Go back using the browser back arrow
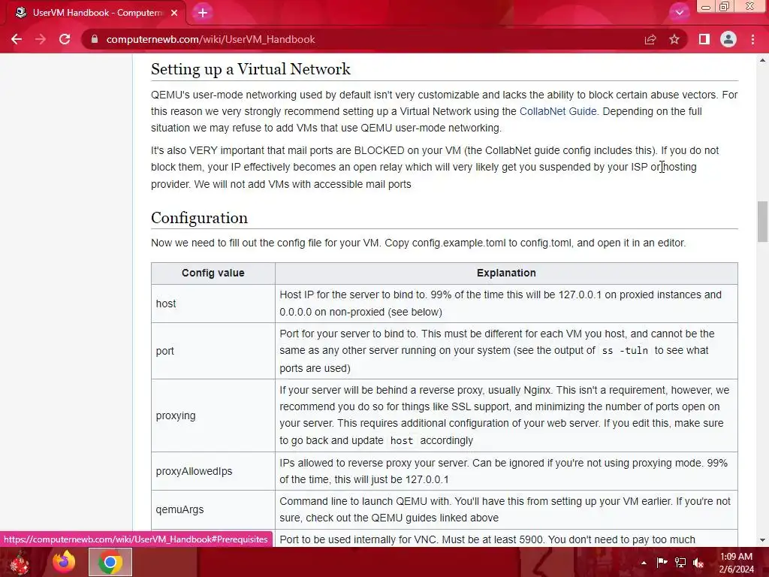The height and width of the screenshot is (577, 769). (17, 39)
